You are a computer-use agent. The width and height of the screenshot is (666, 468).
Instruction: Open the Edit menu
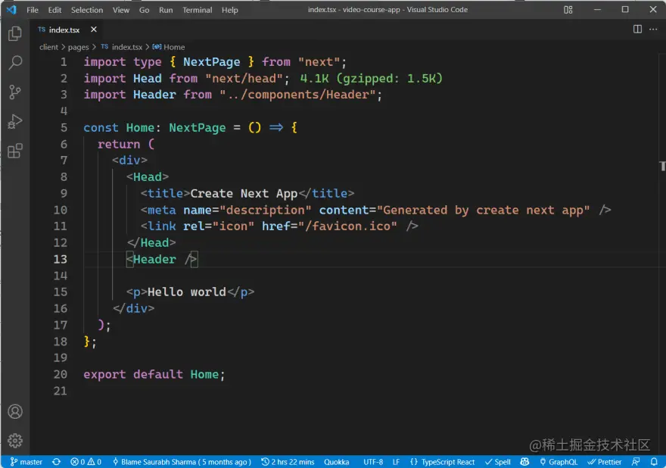pyautogui.click(x=54, y=10)
